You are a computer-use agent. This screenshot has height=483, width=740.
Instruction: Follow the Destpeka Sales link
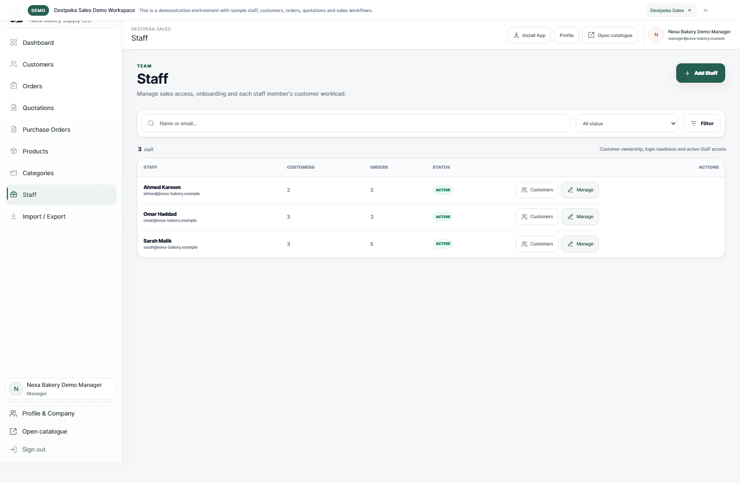(671, 10)
